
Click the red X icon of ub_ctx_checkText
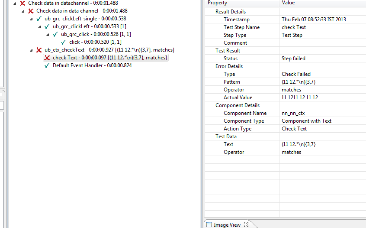[39, 50]
